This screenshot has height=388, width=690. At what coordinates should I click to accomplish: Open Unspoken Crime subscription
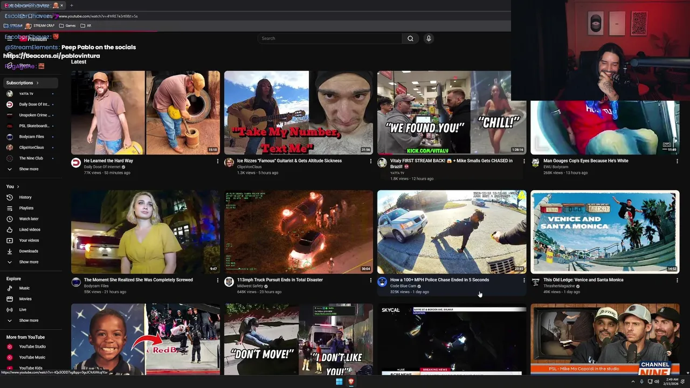[30, 115]
